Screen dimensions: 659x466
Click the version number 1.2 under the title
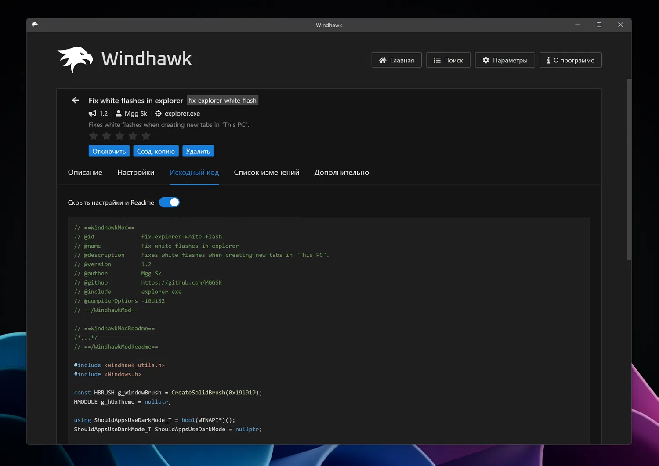tap(104, 113)
